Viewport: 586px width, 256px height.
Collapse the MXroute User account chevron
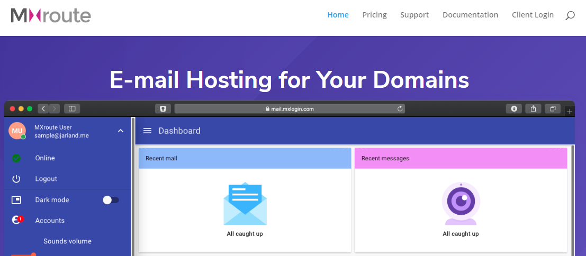coord(120,131)
